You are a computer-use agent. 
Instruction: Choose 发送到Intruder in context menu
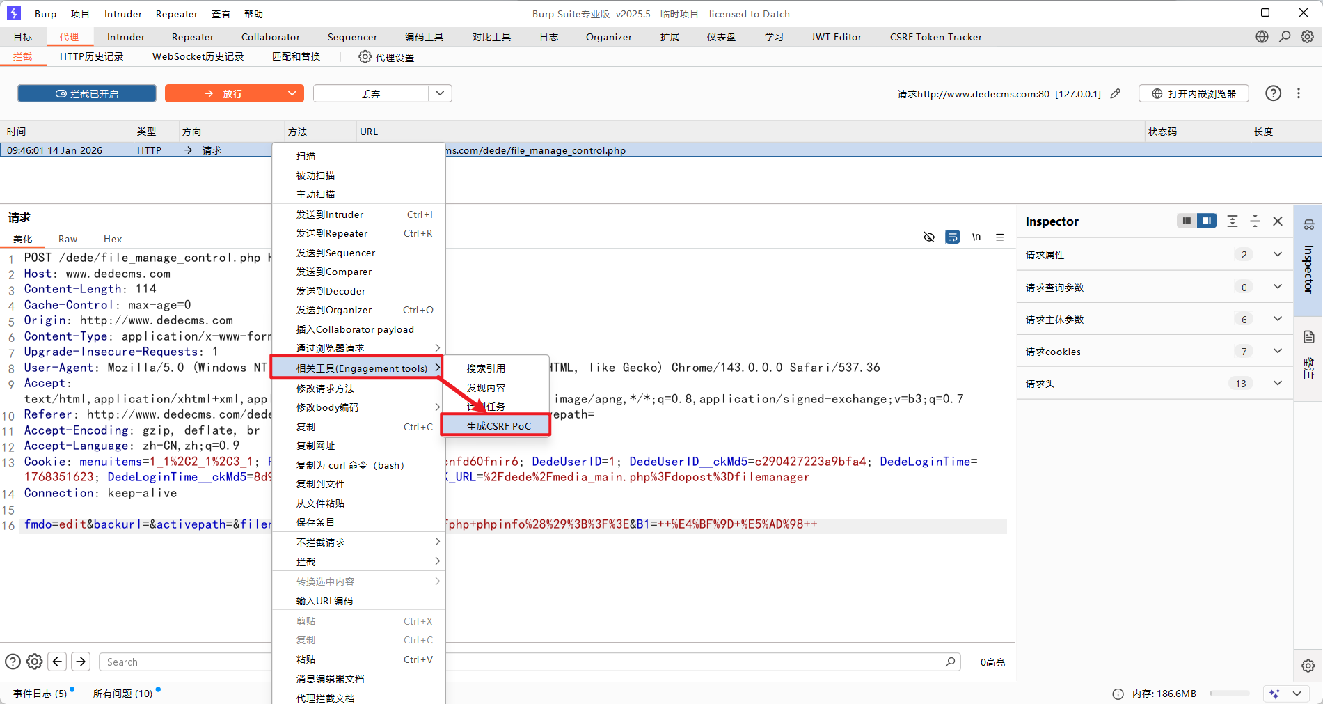coord(358,214)
